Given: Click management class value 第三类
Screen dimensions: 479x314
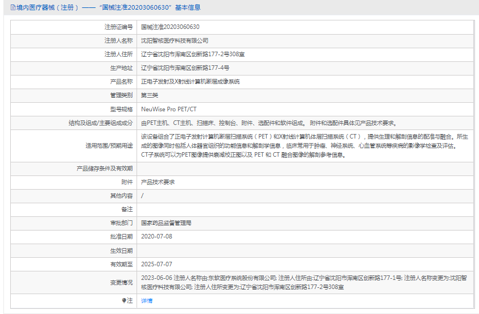Looking at the screenshot, I should pyautogui.click(x=150, y=95).
